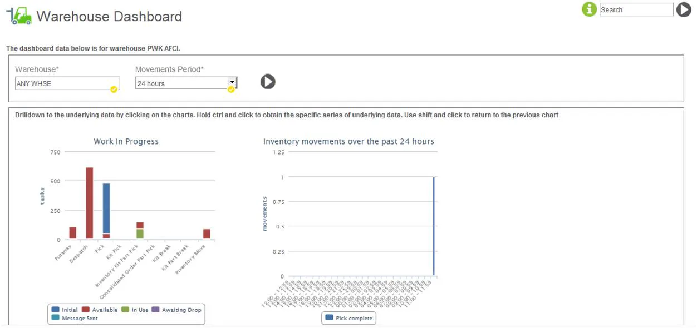Viewport: 697px width, 328px height.
Task: Toggle the Initial series in the legend
Action: coord(65,310)
